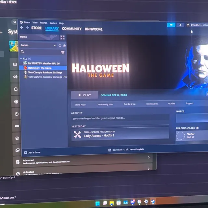The image size is (208, 208).
Task: Select nearby sharing icon in Settings sidebar
Action: tap(17, 138)
